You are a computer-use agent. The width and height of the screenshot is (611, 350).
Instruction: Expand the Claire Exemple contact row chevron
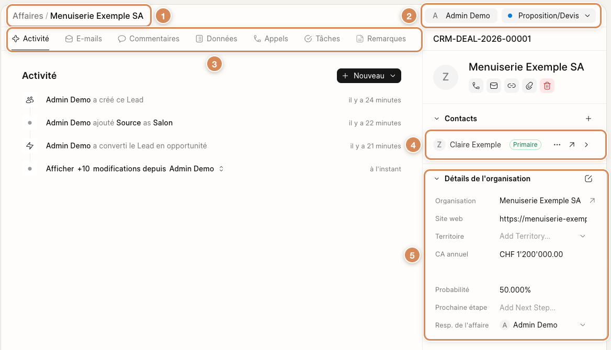pos(586,145)
